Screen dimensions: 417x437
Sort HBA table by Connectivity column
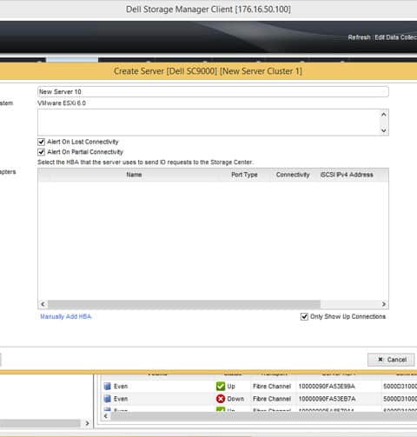click(293, 175)
